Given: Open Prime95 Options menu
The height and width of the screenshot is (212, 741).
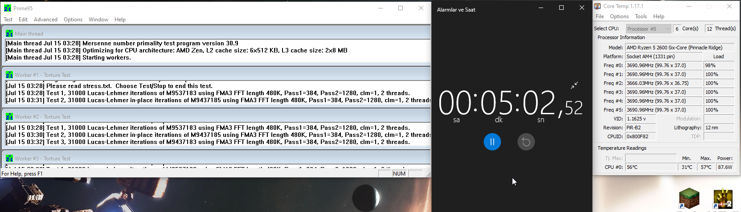Looking at the screenshot, I should click(x=73, y=20).
